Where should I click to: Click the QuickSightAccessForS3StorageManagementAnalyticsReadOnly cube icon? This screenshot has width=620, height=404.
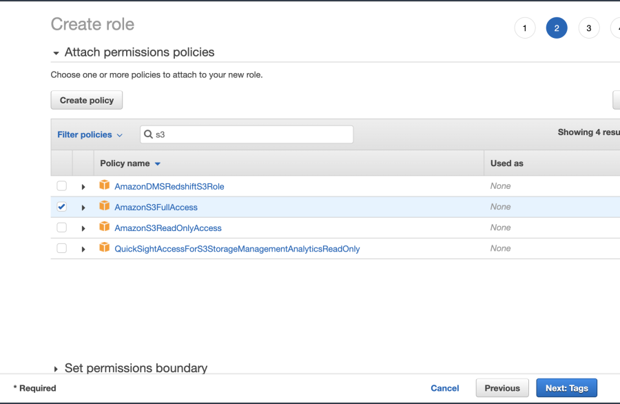click(x=105, y=248)
